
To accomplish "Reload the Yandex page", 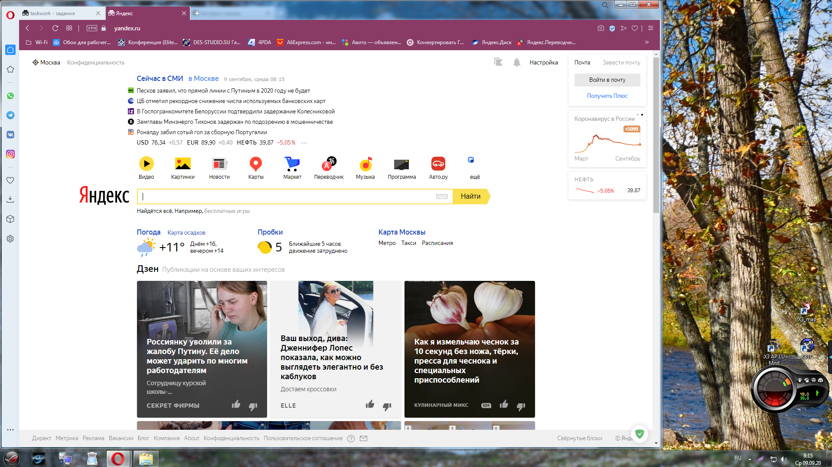I will (x=55, y=28).
